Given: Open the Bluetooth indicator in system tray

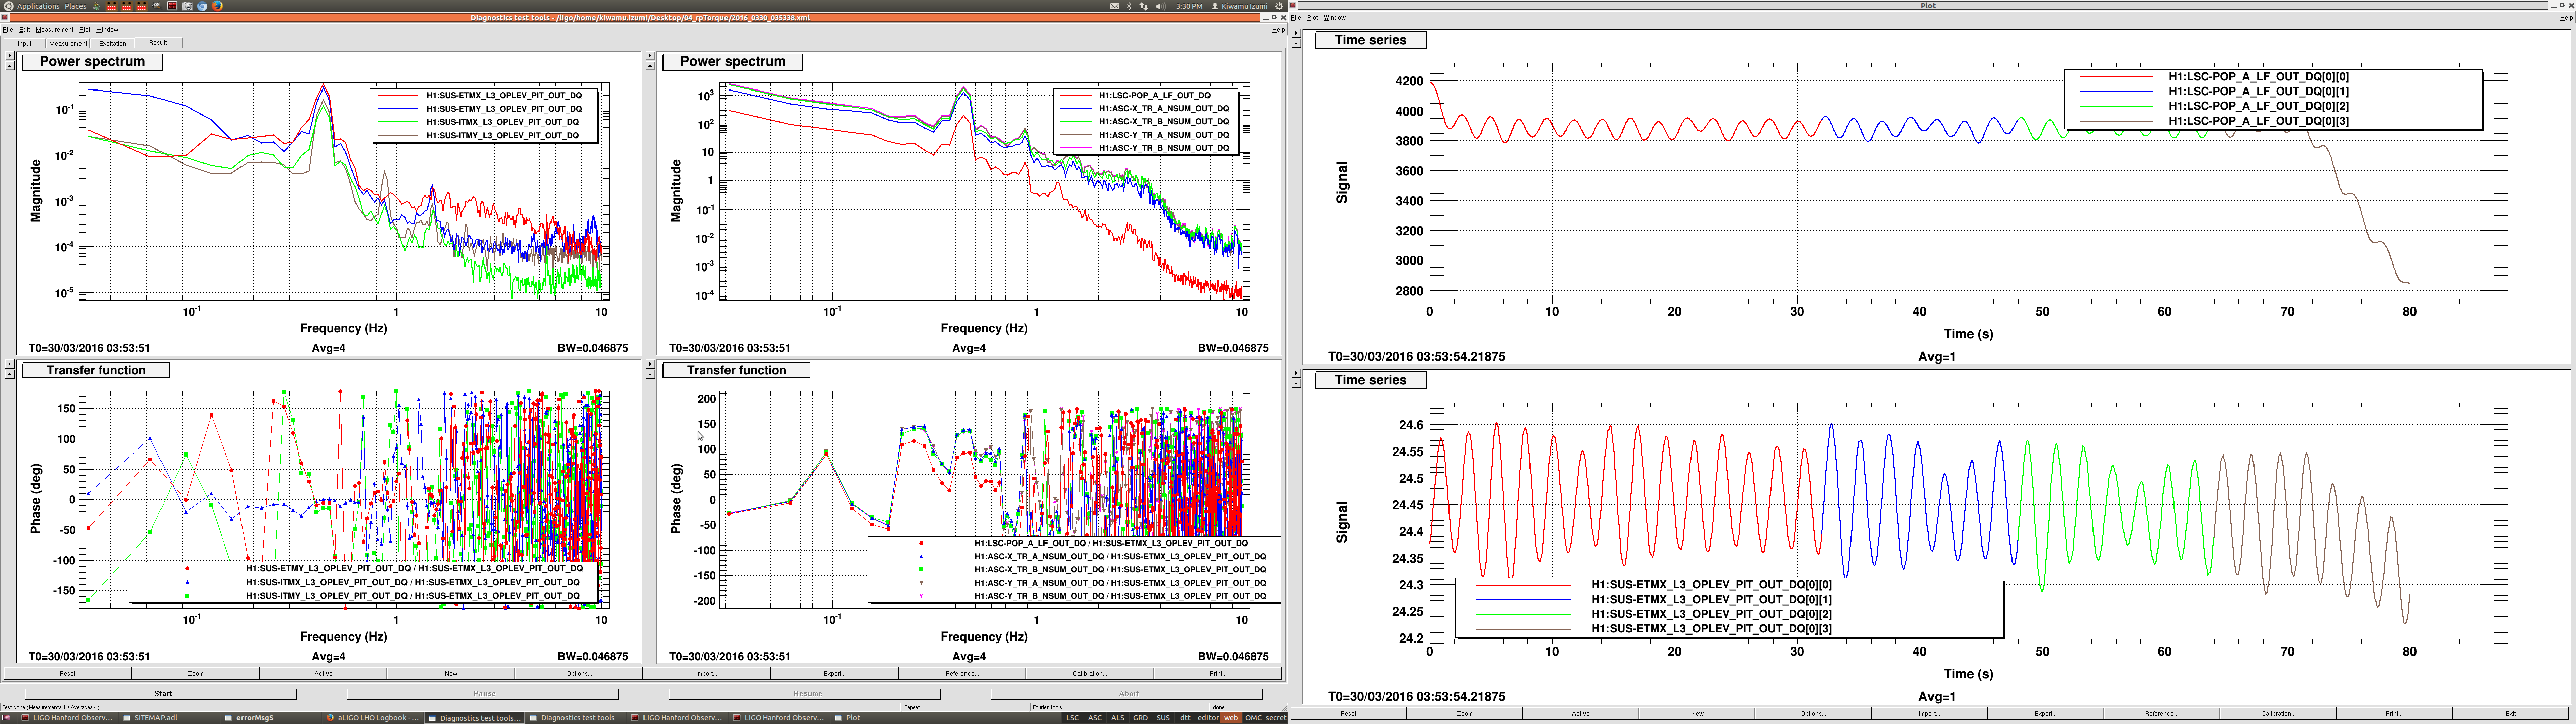Looking at the screenshot, I should click(x=1129, y=6).
